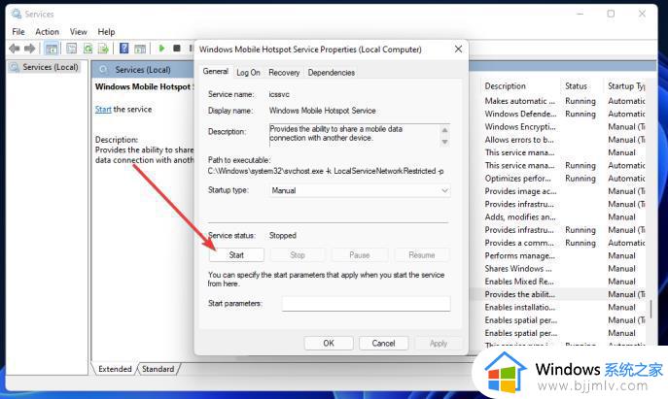The image size is (668, 399).
Task: Switch to the Recovery tab
Action: (x=284, y=73)
